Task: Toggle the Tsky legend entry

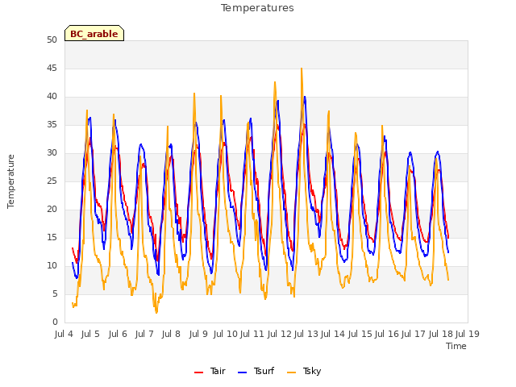Action: click(x=304, y=371)
